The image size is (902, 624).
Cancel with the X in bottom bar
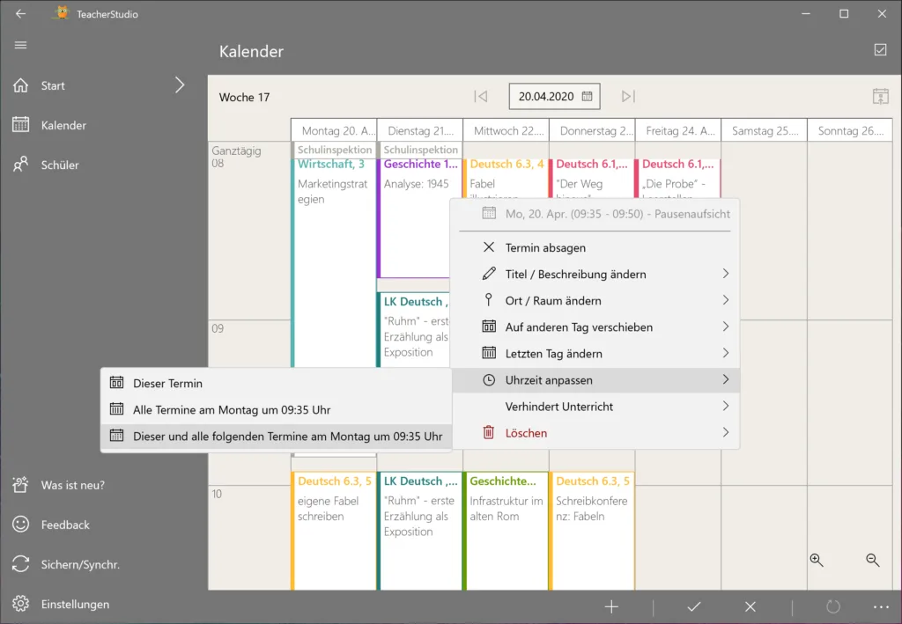coord(750,606)
